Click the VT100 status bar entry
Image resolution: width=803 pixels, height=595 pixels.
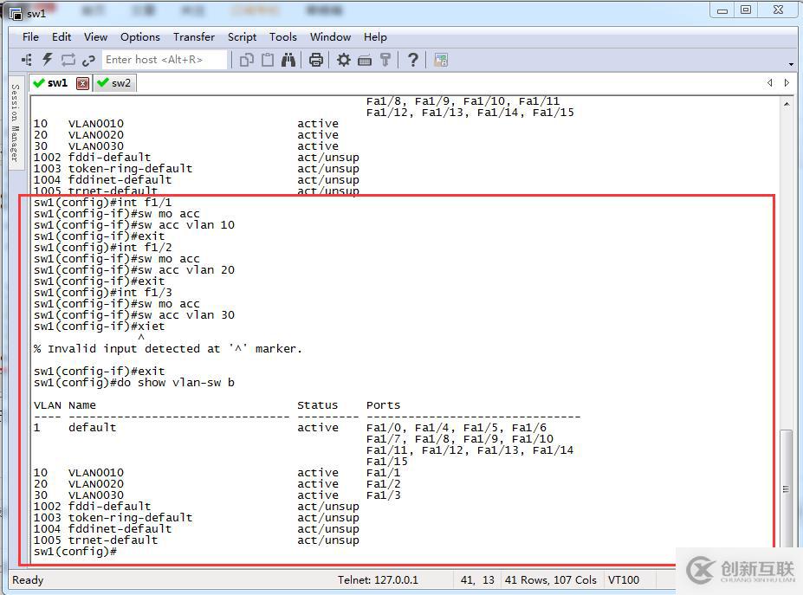pos(623,580)
